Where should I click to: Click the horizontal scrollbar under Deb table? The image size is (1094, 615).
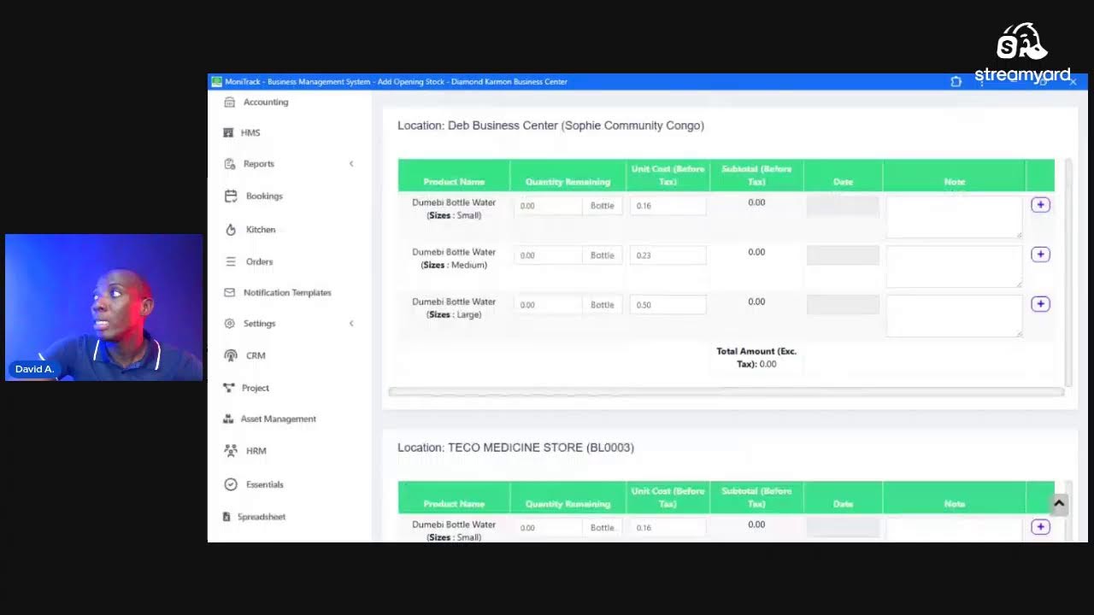(726, 392)
